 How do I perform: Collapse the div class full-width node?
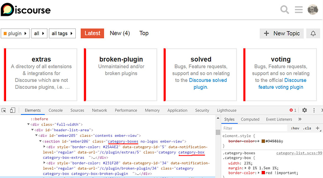coord(29,124)
